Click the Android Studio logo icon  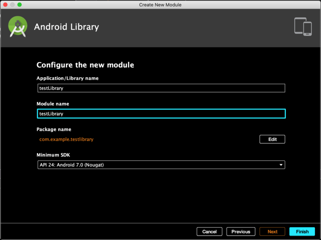pos(18,27)
